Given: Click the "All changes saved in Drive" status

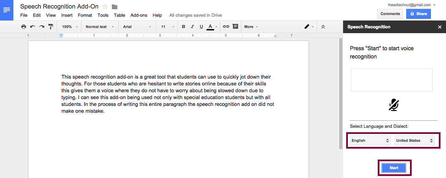Looking at the screenshot, I should [196, 15].
